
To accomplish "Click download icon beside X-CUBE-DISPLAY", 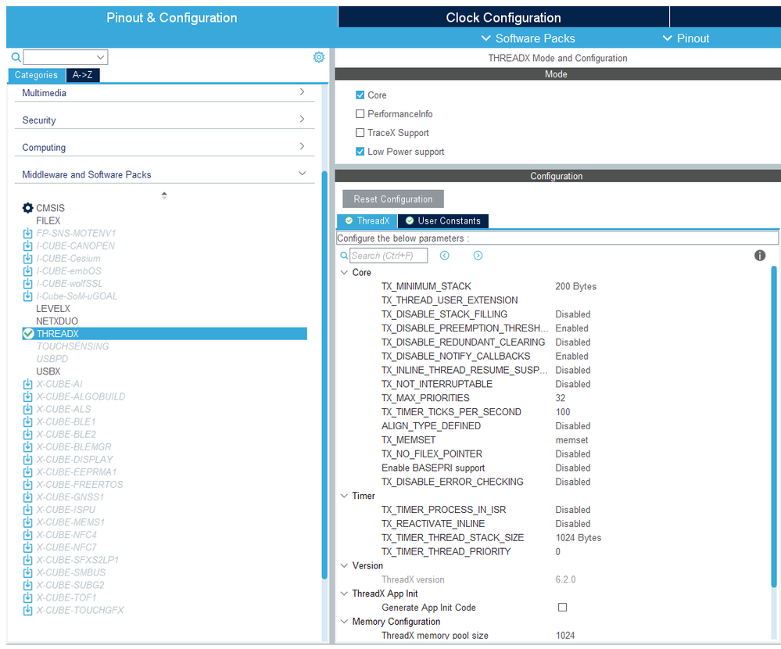I will coord(28,459).
